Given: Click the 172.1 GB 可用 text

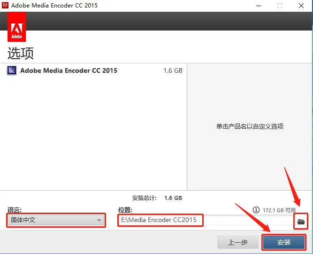Looking at the screenshot, I should [279, 210].
